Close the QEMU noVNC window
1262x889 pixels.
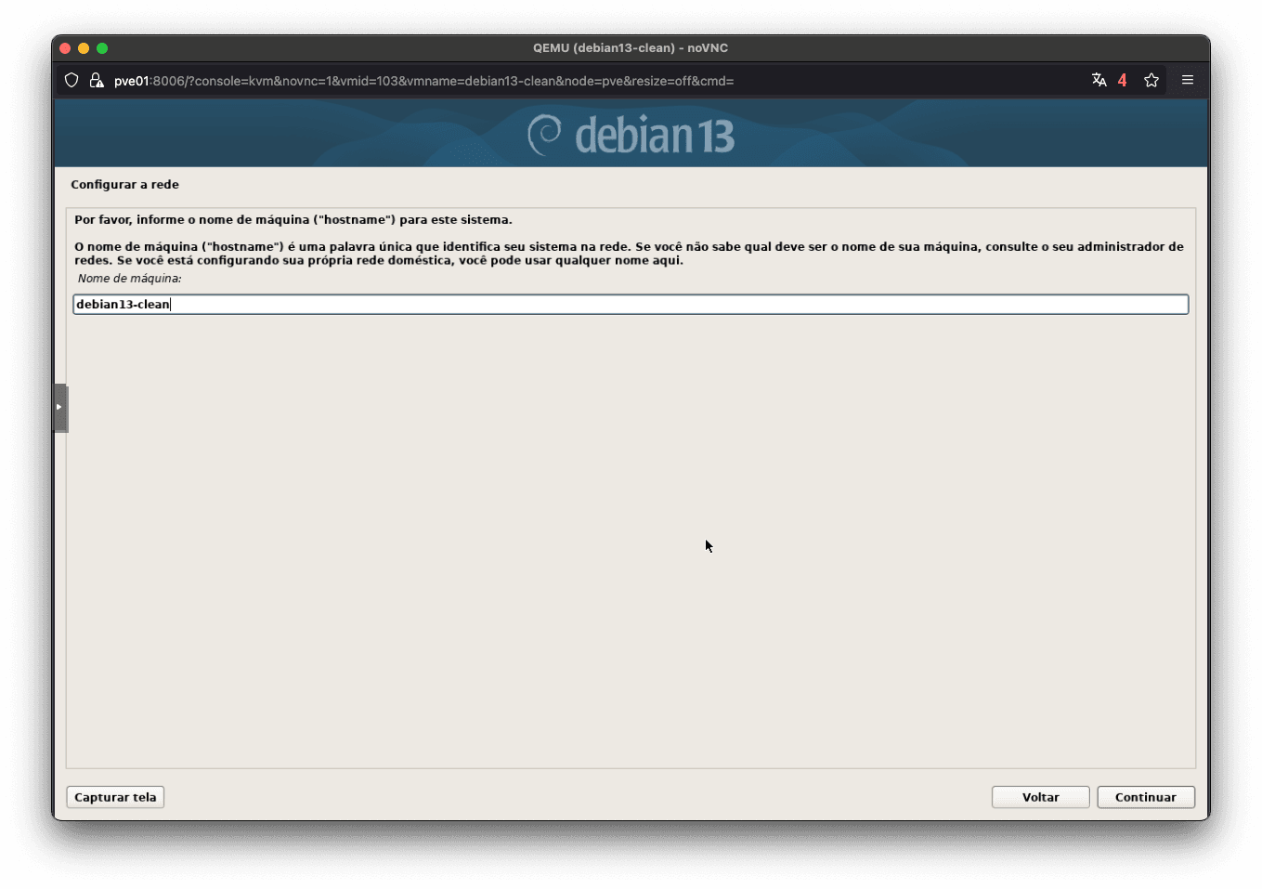pos(65,48)
